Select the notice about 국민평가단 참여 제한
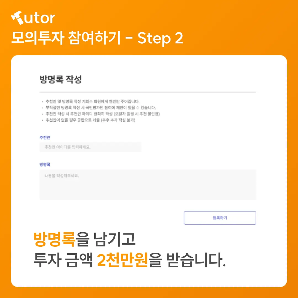 (101, 108)
